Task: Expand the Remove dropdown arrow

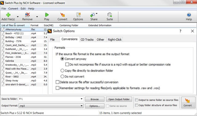Action: tap(37, 17)
